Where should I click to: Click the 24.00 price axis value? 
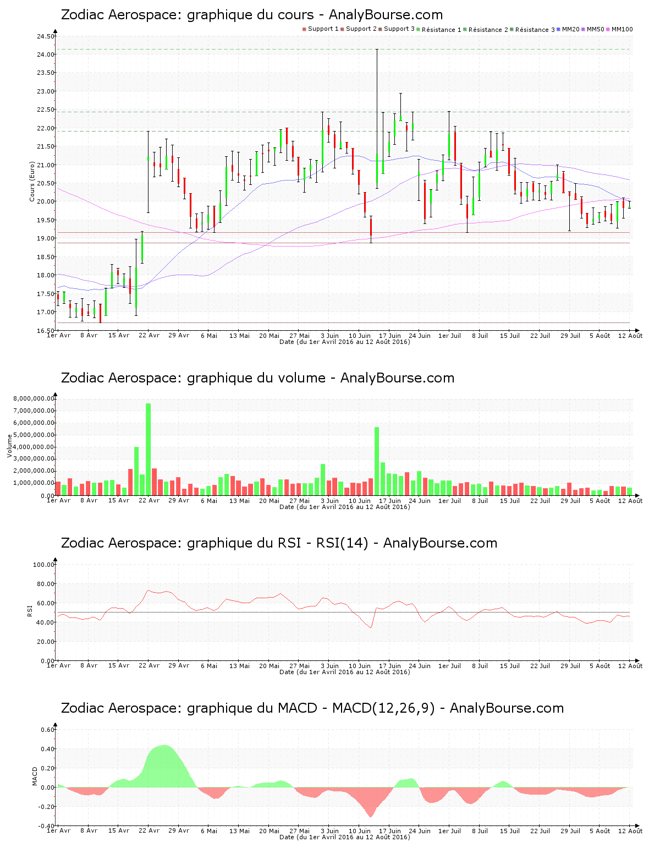(x=46, y=55)
